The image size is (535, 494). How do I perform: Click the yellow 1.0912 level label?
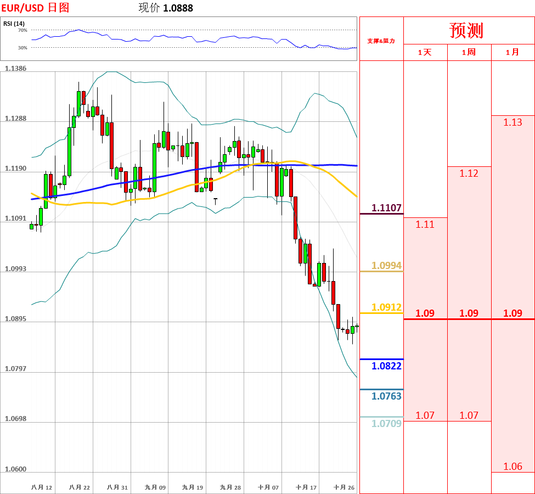(386, 307)
